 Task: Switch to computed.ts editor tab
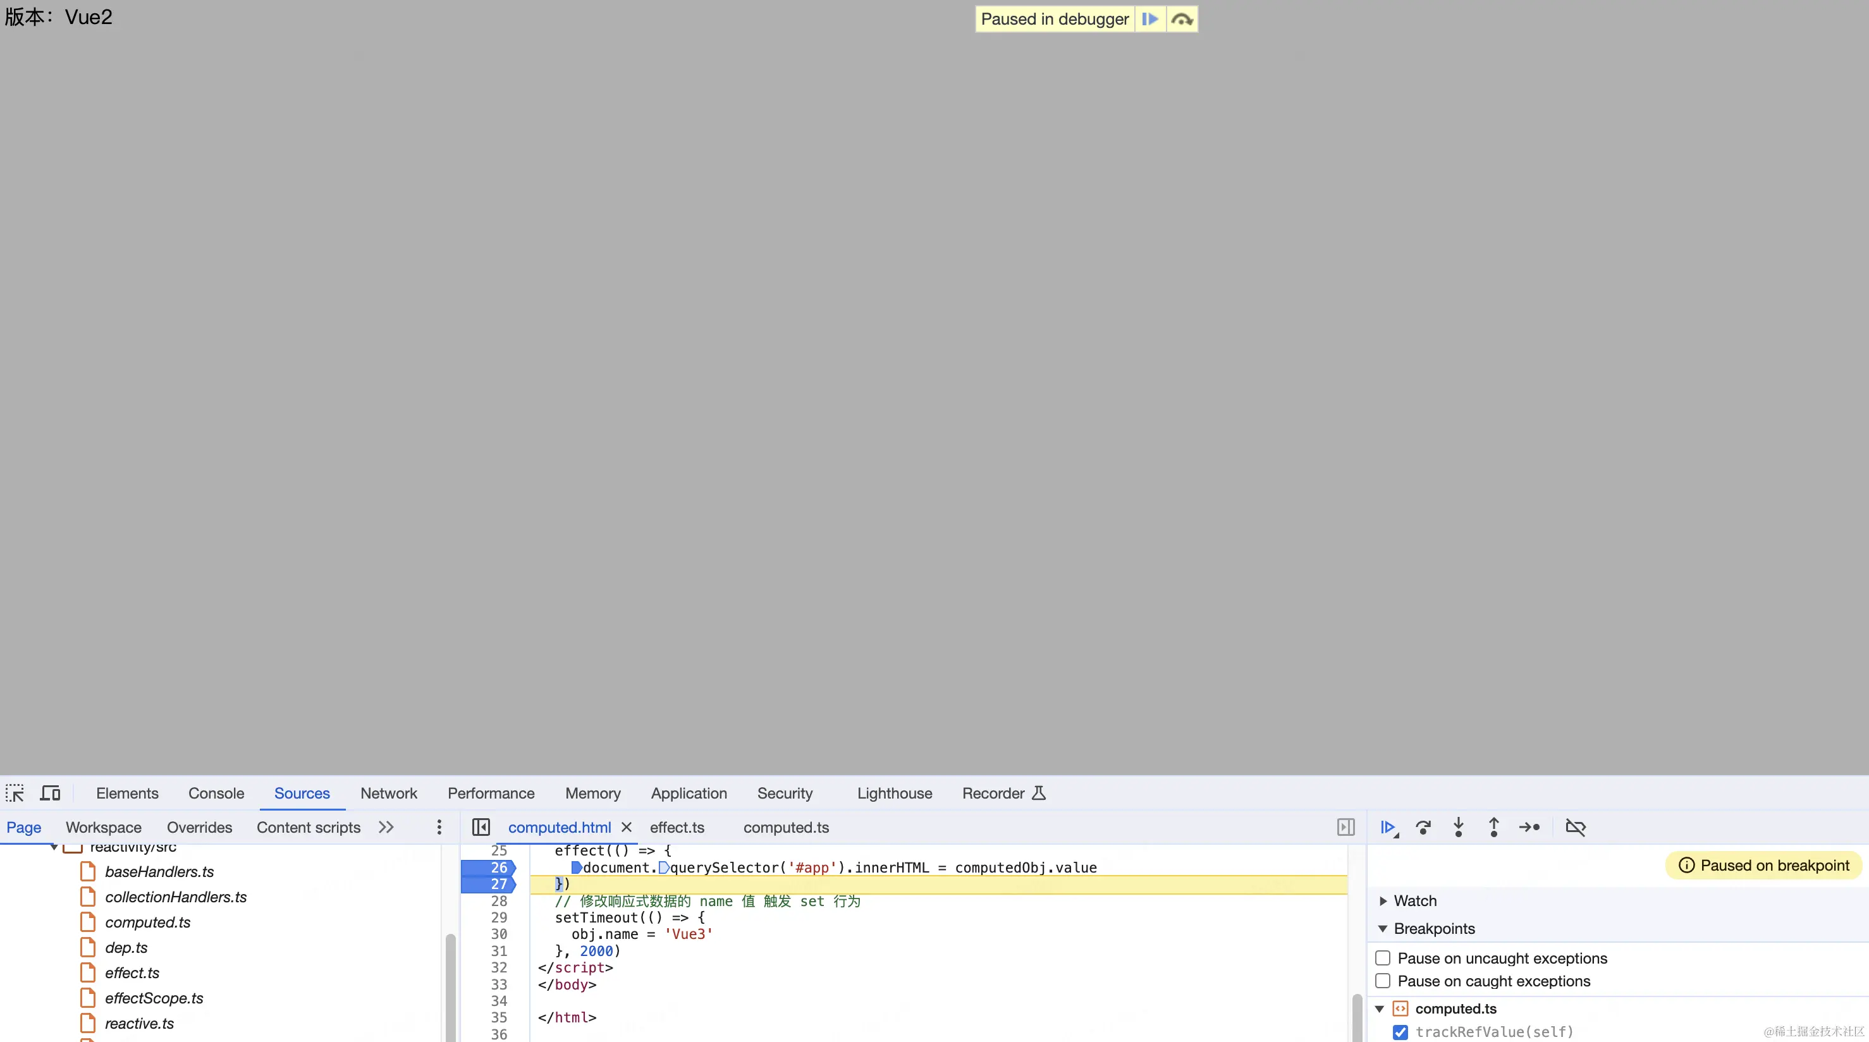coord(786,827)
